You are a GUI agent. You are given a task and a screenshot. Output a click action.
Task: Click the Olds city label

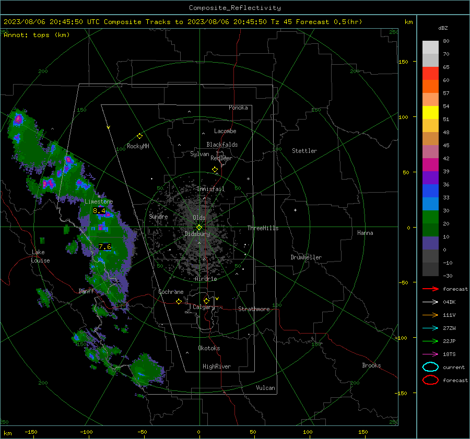pyautogui.click(x=199, y=218)
